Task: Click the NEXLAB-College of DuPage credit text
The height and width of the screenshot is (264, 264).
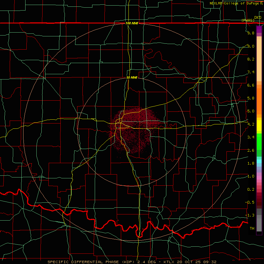Action: (x=236, y=3)
